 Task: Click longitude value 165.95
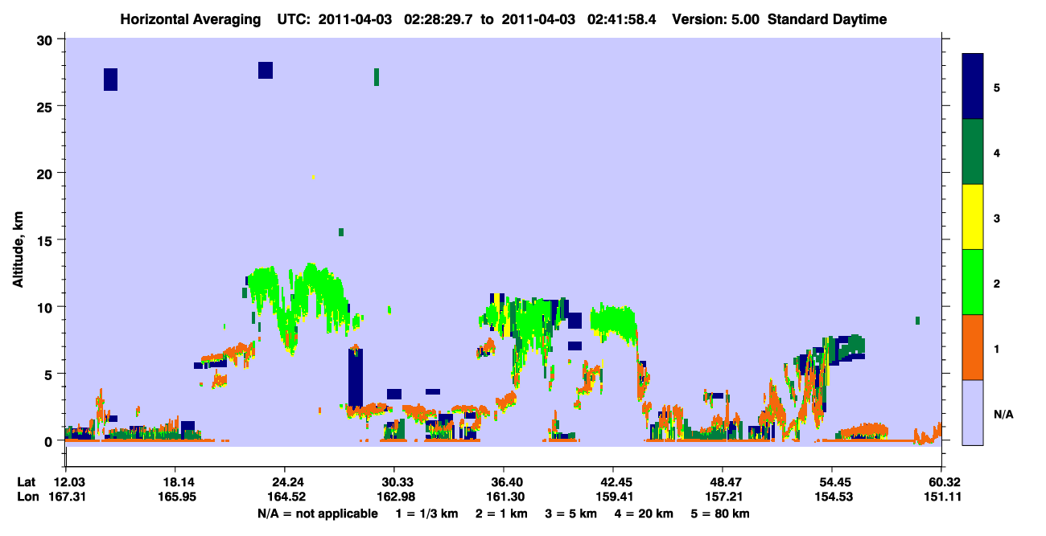point(175,497)
